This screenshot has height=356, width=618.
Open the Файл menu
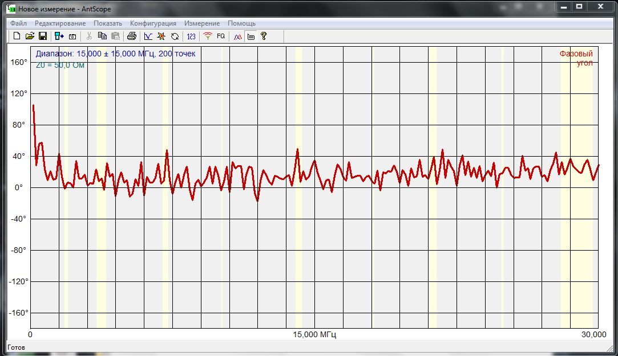(x=18, y=23)
